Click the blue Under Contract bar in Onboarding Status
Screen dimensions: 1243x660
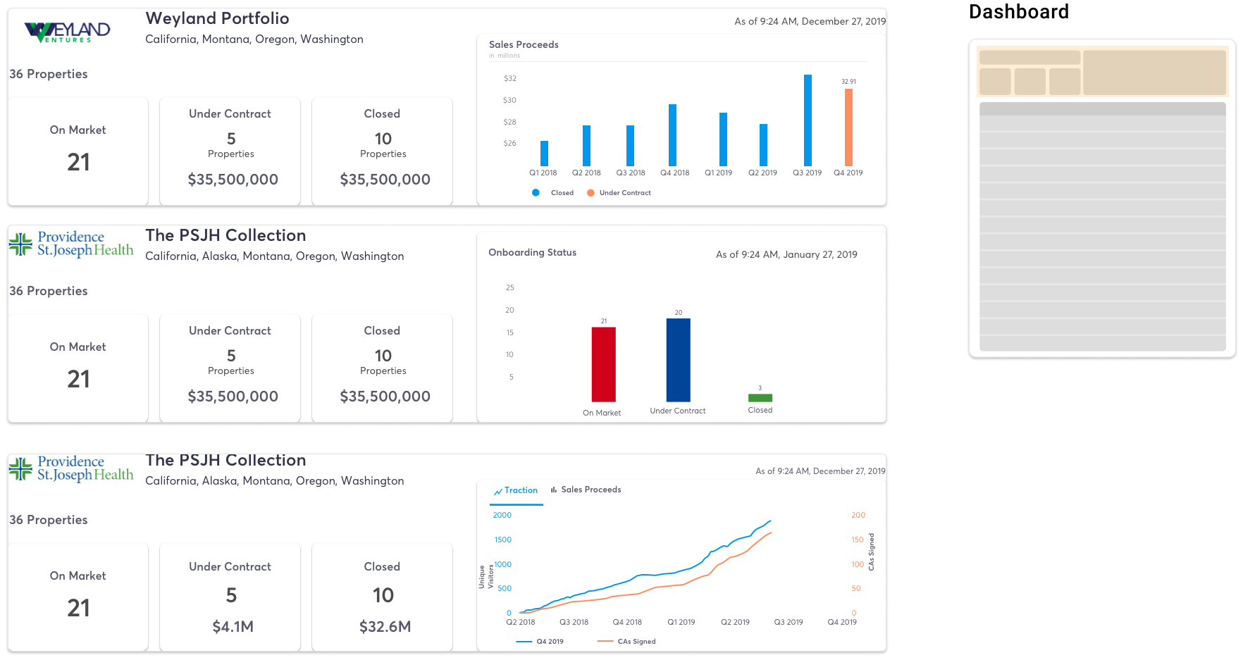coord(678,360)
